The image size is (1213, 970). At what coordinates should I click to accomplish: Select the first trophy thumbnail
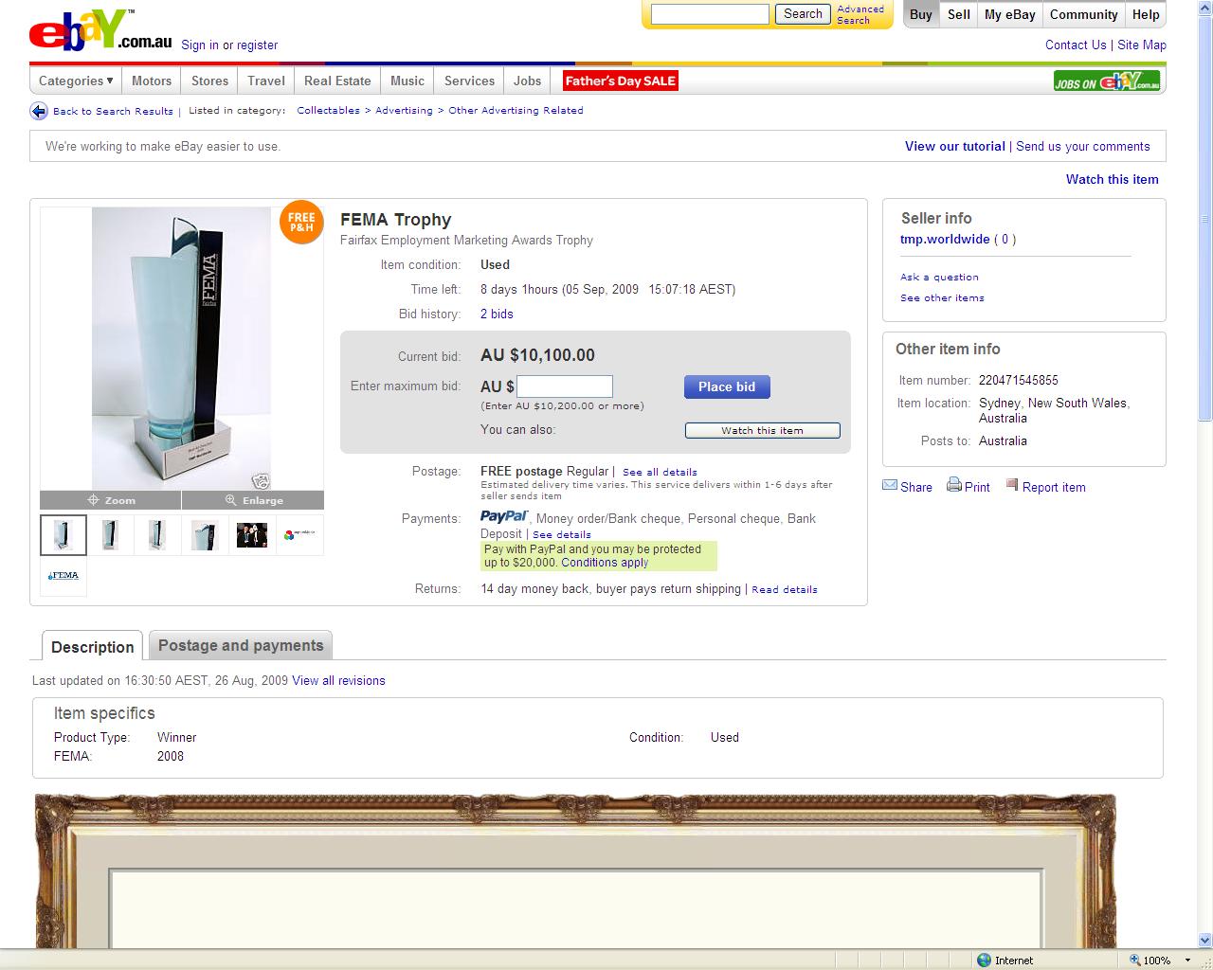tap(63, 535)
